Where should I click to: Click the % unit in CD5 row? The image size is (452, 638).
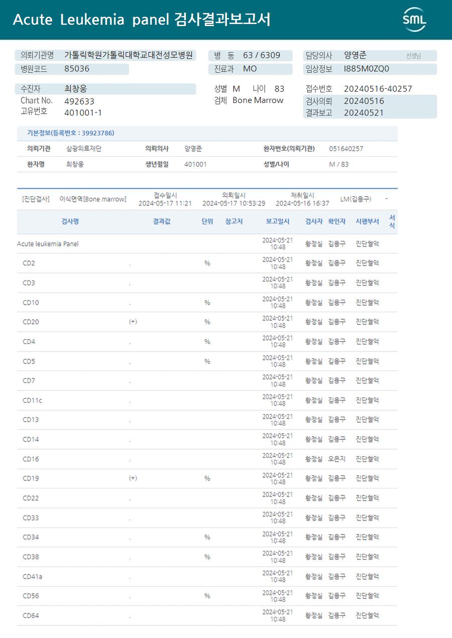coord(207,361)
